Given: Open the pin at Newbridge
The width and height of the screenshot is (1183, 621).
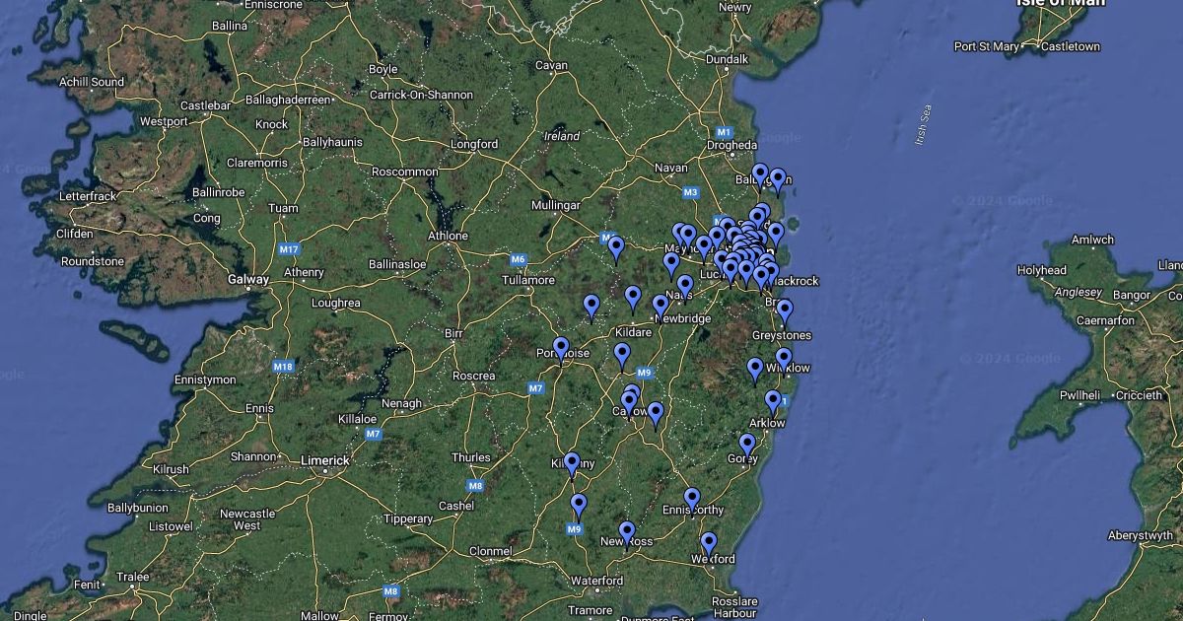Looking at the screenshot, I should [661, 307].
